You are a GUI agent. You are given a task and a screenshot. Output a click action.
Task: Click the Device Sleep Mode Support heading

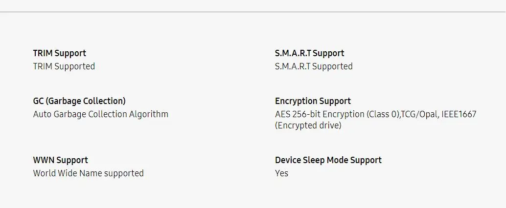(x=328, y=160)
